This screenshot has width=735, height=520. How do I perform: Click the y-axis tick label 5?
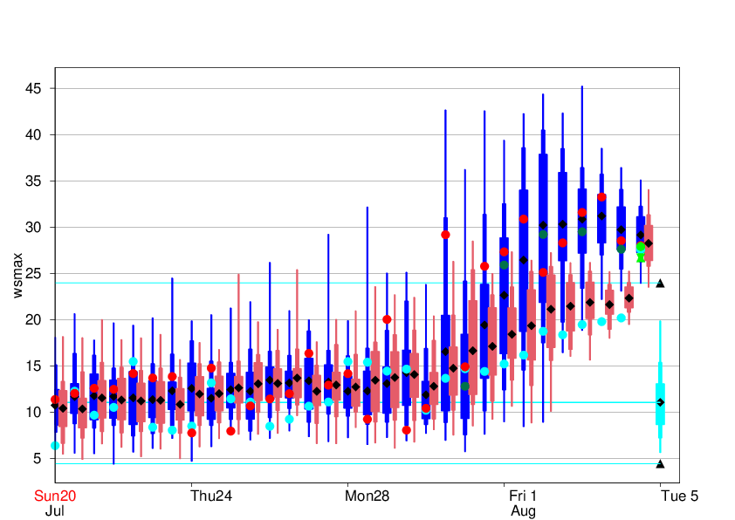(x=38, y=459)
